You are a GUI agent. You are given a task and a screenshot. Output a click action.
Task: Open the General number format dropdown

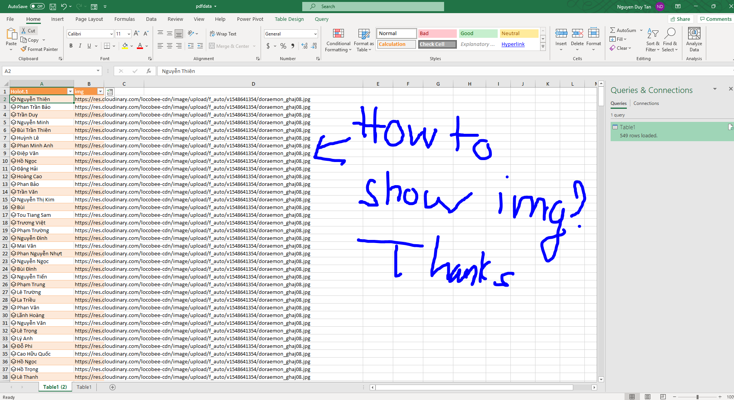click(313, 34)
